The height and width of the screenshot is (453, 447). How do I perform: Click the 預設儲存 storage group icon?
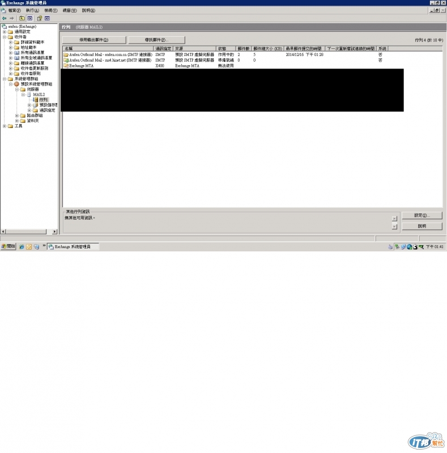tap(36, 105)
